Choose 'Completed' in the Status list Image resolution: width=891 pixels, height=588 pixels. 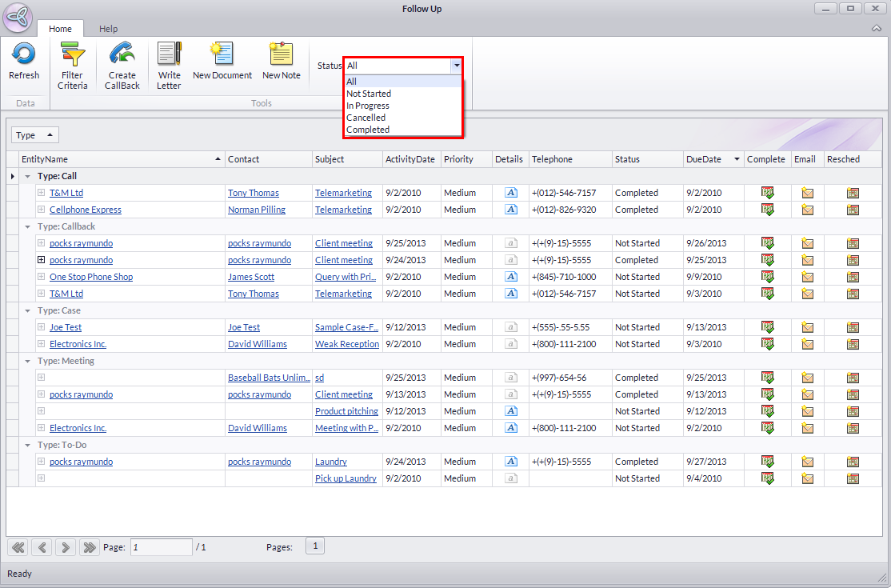[x=368, y=130]
